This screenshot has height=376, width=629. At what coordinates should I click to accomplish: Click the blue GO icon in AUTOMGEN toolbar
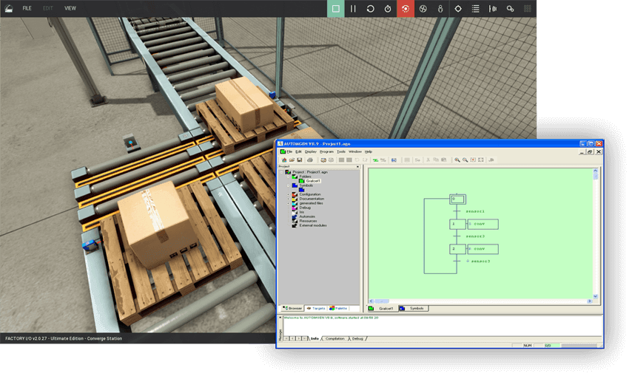click(394, 160)
